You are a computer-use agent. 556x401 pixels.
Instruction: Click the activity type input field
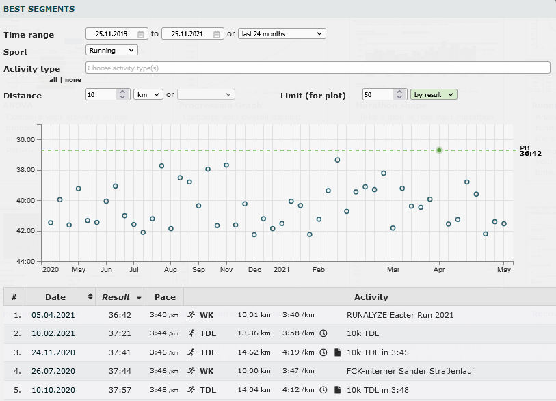(317, 68)
